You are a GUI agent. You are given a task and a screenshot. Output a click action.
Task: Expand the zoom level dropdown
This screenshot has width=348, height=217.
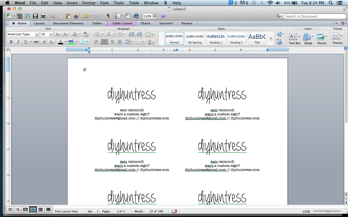[x=154, y=16]
